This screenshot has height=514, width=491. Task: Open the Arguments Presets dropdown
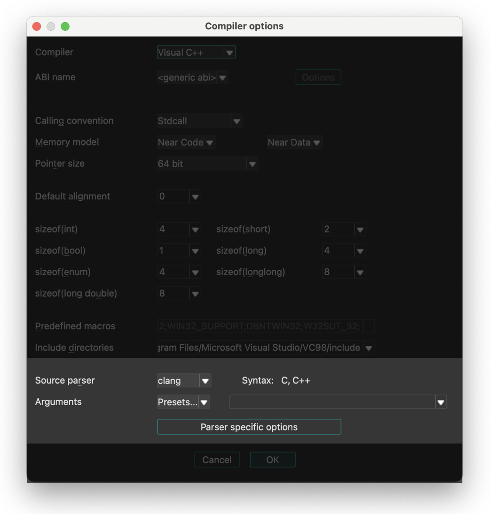[x=204, y=402]
